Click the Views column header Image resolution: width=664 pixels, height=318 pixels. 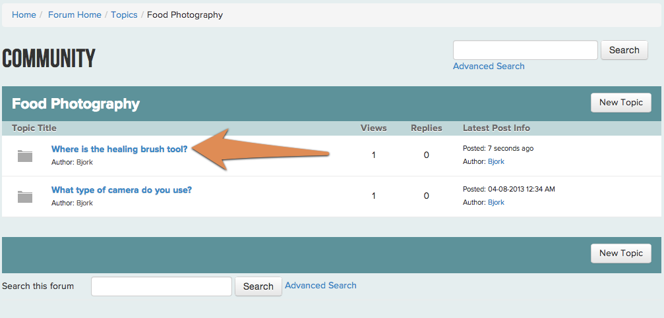[373, 128]
